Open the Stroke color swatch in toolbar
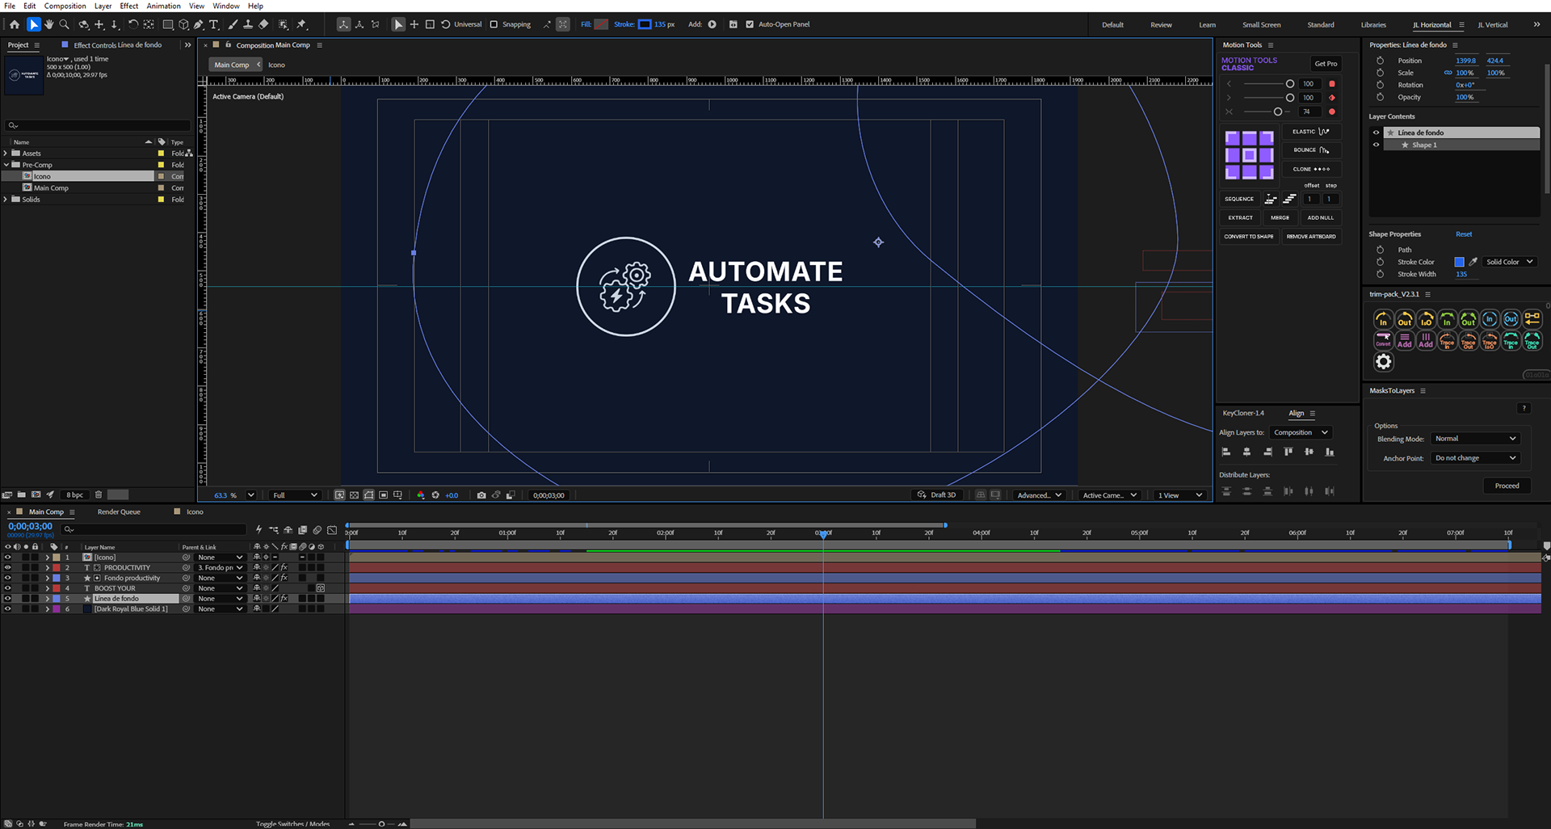The height and width of the screenshot is (829, 1551). coord(645,24)
